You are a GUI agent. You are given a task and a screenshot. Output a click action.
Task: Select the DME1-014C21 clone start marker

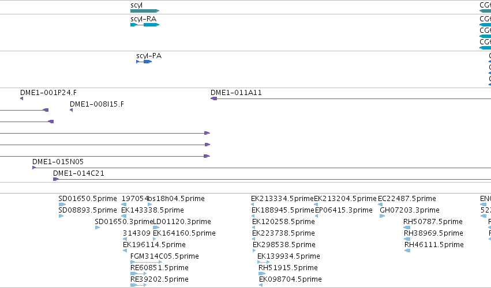[56, 179]
